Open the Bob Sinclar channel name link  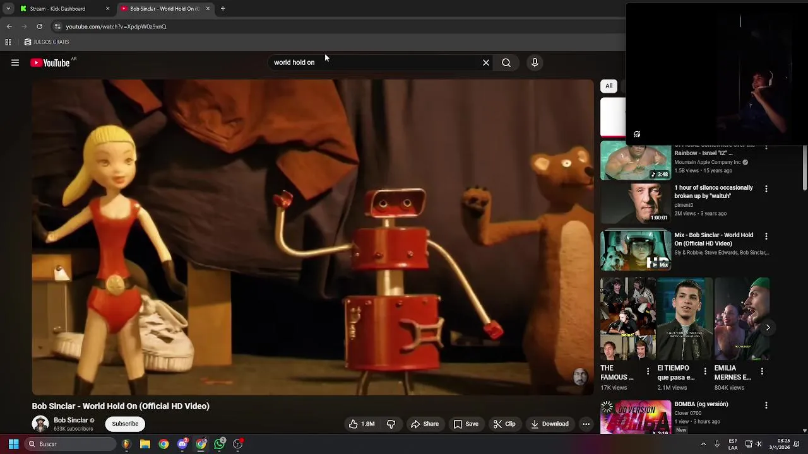[71, 420]
